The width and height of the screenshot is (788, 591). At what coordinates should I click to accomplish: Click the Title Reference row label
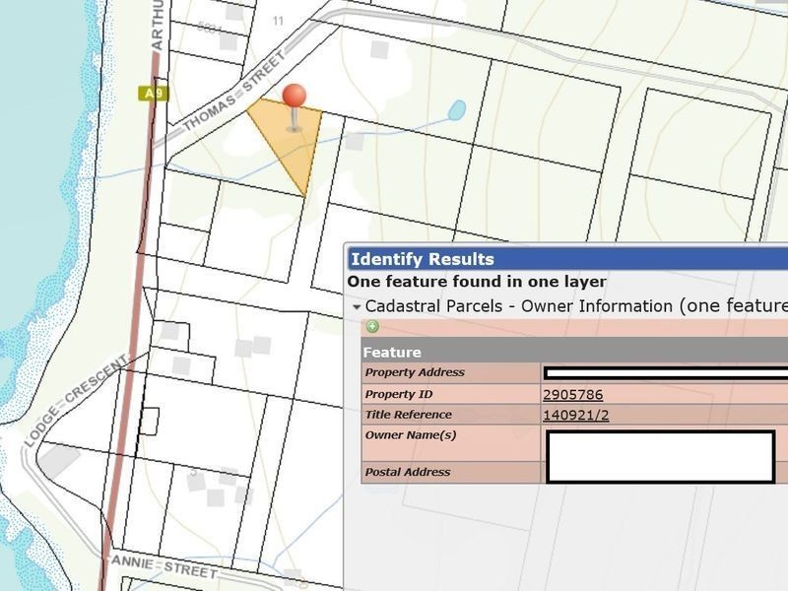tap(408, 415)
